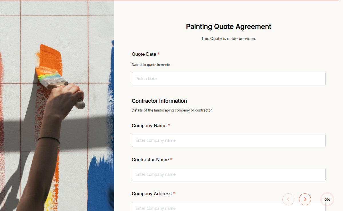Click the Company Name field label
Viewport: 343px width, 211px height.
149,126
